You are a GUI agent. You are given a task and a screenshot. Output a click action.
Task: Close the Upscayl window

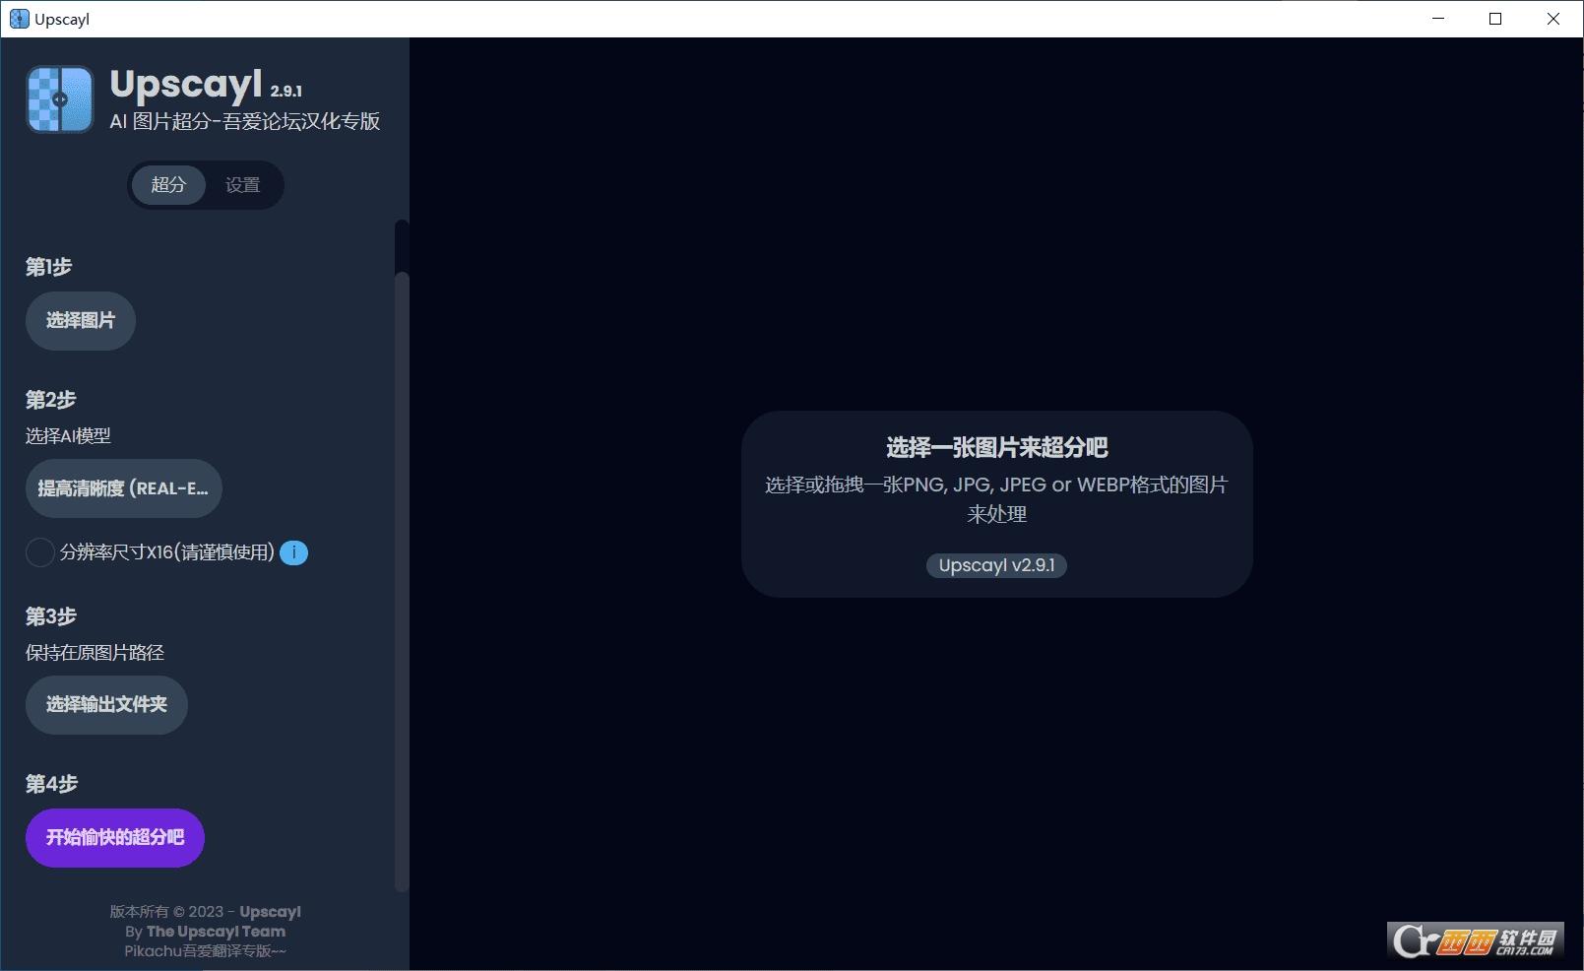pos(1553,19)
